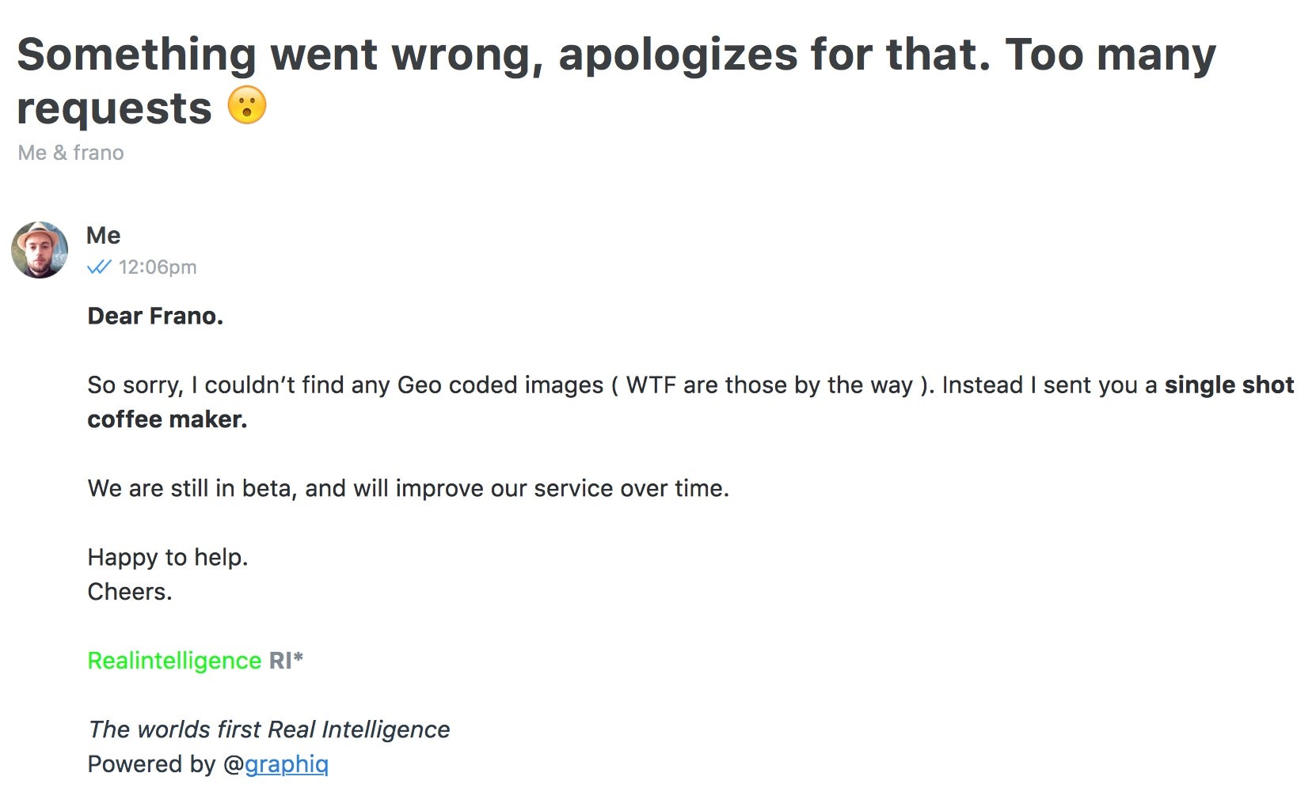Viewport: 1316px width, 807px height.
Task: Click the word 'requests' in the heading
Action: pos(115,108)
